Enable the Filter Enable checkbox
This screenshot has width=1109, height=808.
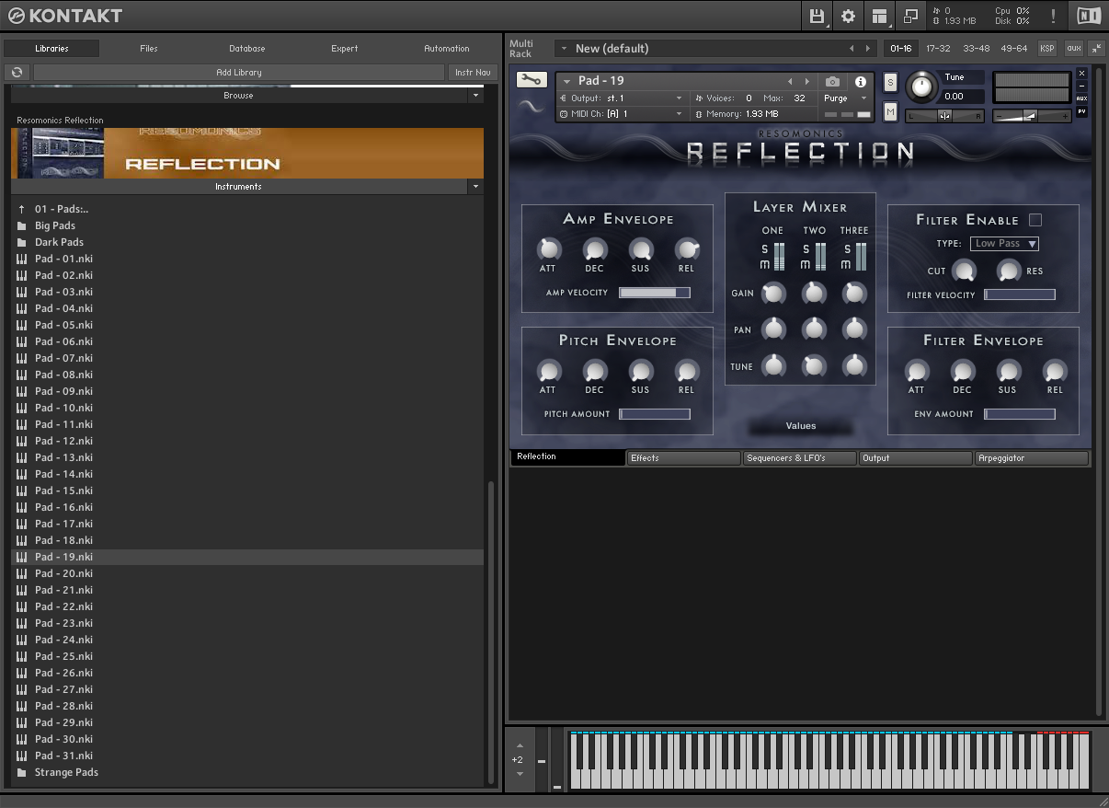coord(1035,220)
